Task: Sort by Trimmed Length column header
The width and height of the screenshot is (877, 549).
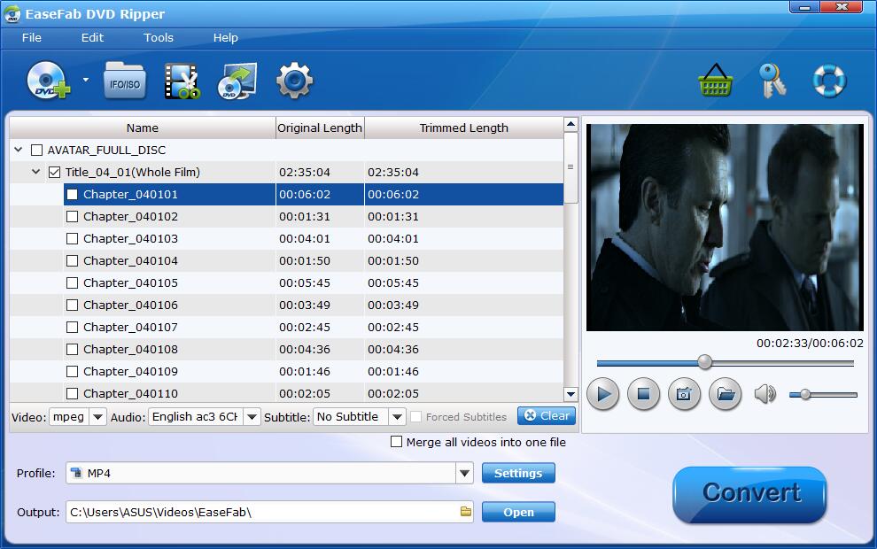Action: point(463,128)
